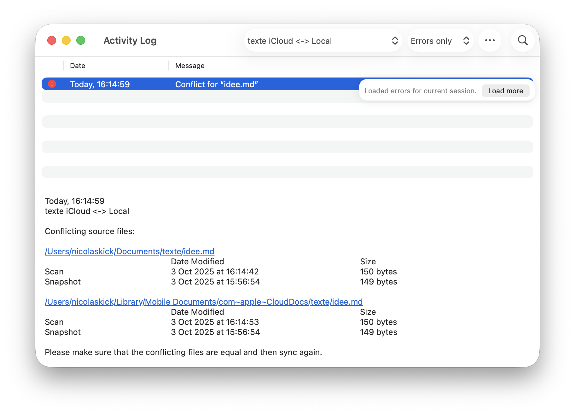The image size is (575, 414).
Task: Click the 16:14:53 scan date for the CloudDocs file
Action: coord(215,322)
